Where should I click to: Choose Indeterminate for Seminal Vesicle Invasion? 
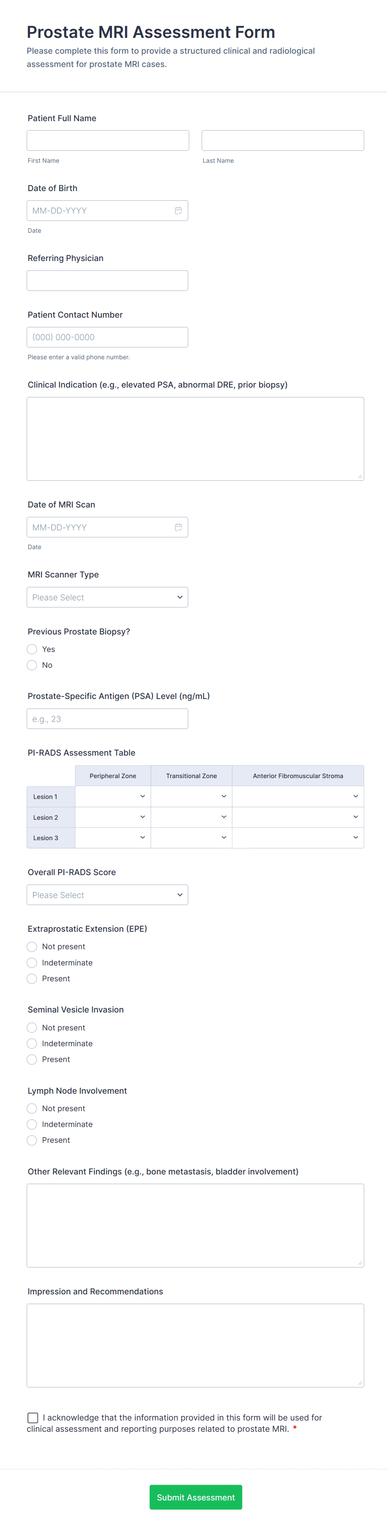[x=32, y=1044]
